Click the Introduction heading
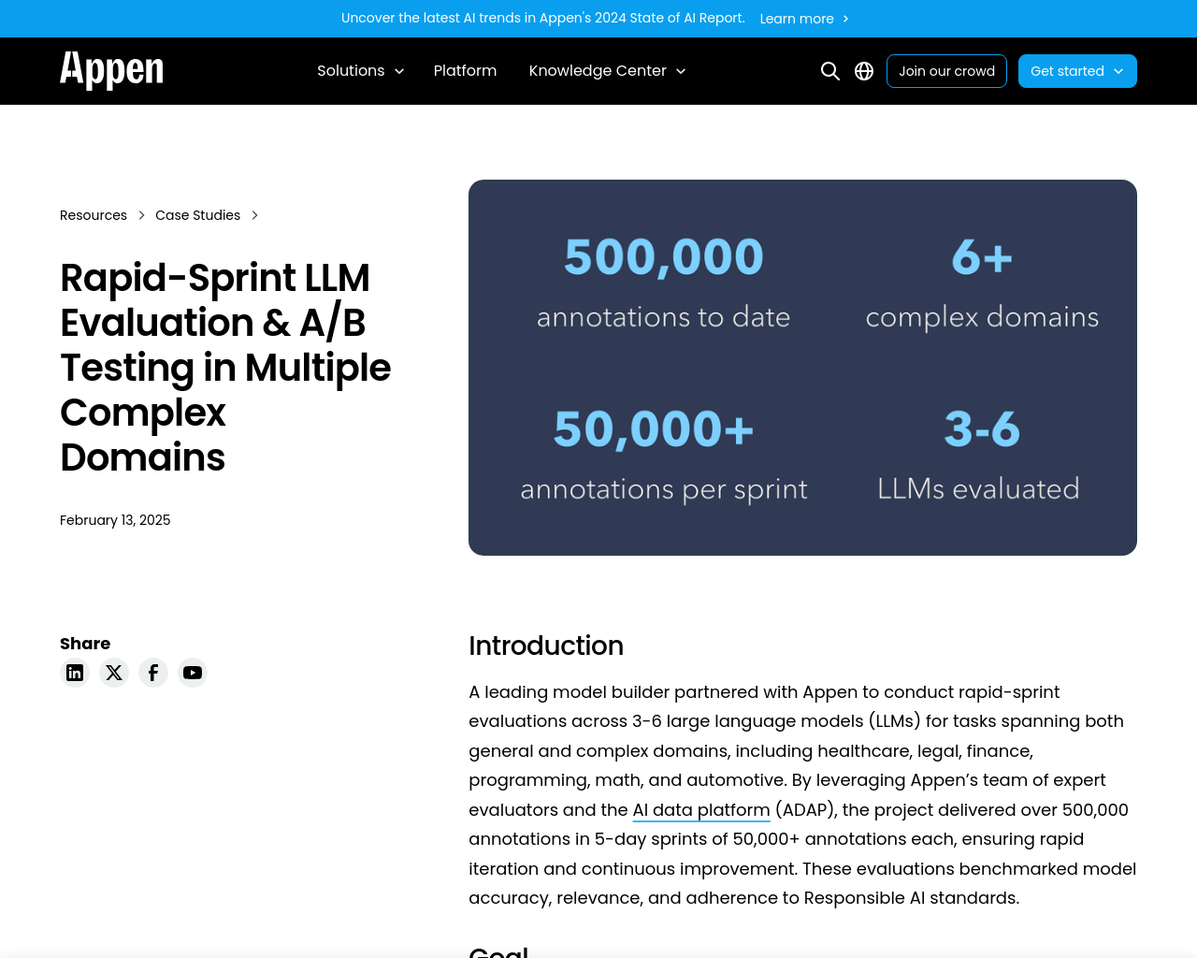 546,646
